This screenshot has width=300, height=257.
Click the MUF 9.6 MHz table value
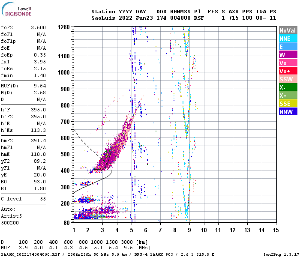[128, 248]
